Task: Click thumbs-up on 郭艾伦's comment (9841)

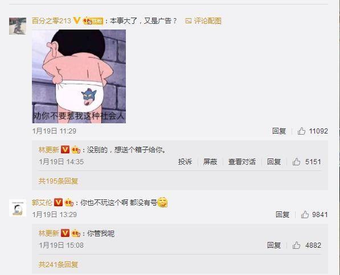Action: pos(305,214)
